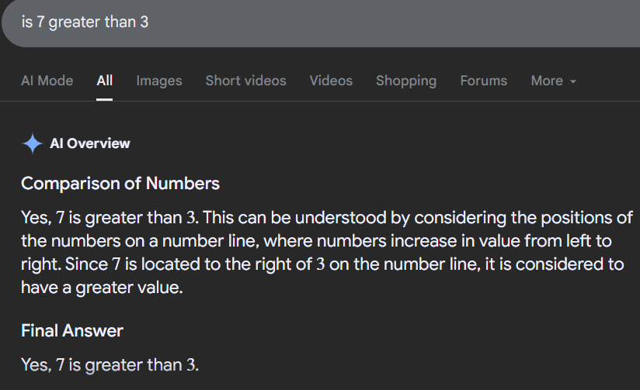Viewport: 640px width, 390px height.
Task: Click the Comparison of Numbers heading
Action: [120, 184]
